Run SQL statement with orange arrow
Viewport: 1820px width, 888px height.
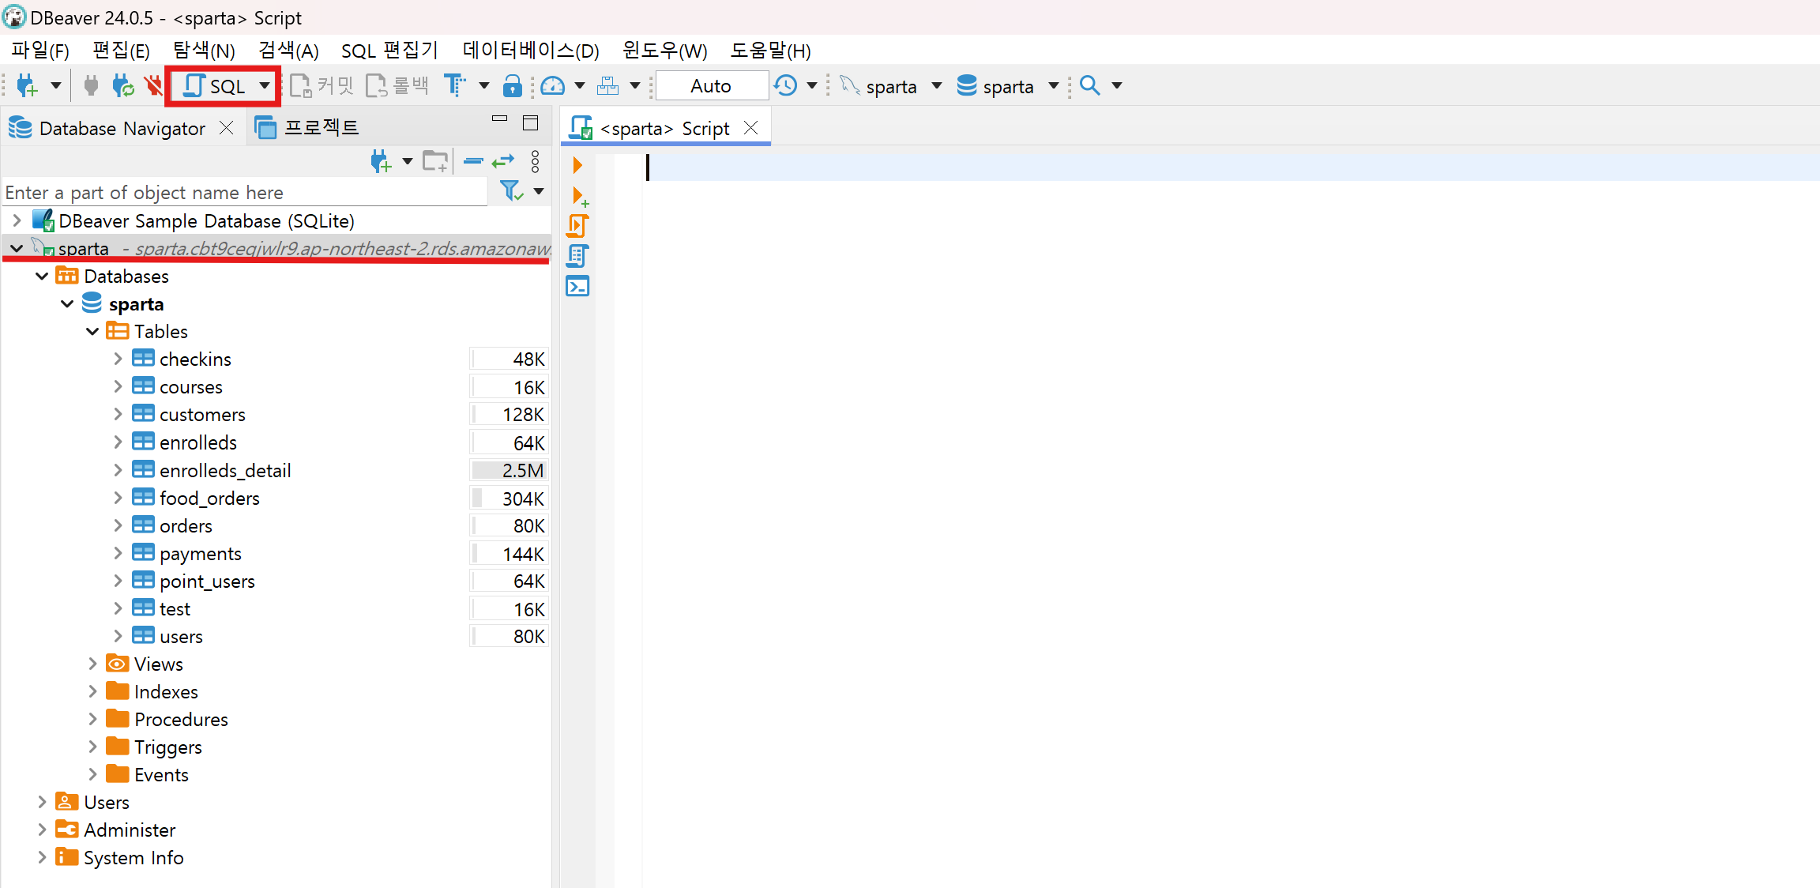[x=577, y=165]
